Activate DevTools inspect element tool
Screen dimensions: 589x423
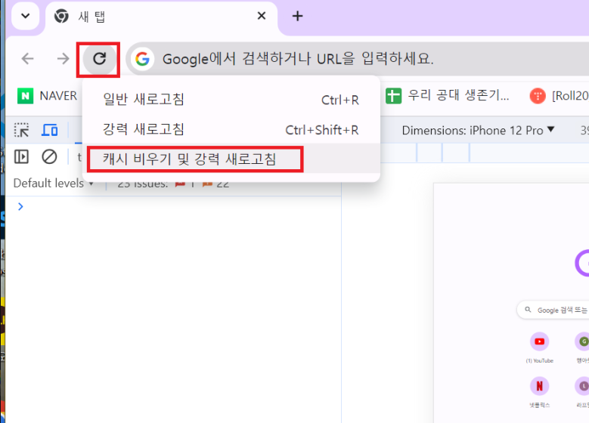tap(21, 130)
